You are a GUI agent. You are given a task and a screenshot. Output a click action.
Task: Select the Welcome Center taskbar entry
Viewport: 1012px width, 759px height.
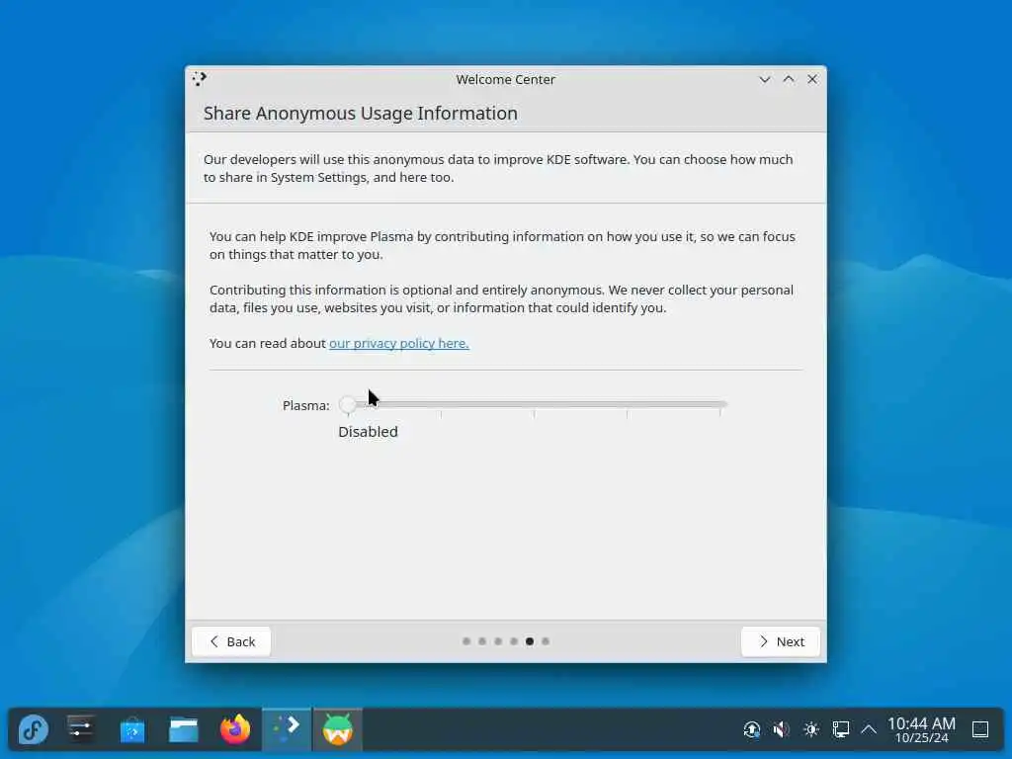click(287, 730)
